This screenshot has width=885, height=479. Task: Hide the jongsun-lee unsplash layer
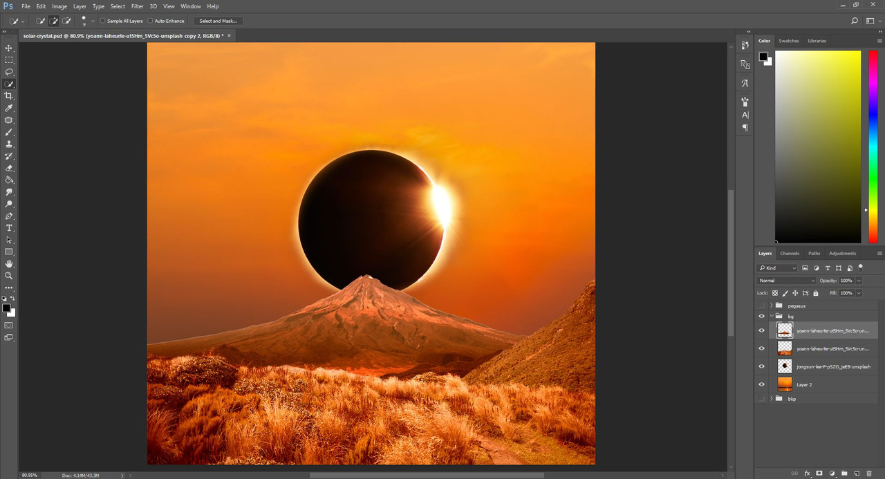(x=762, y=366)
